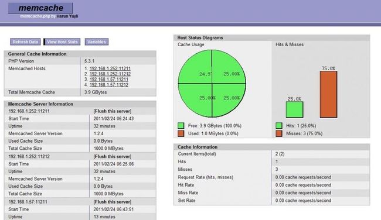Screen dimensions: 381x220
Task: Click the server row label 192.168.1.252:11212
Action: tap(29, 156)
